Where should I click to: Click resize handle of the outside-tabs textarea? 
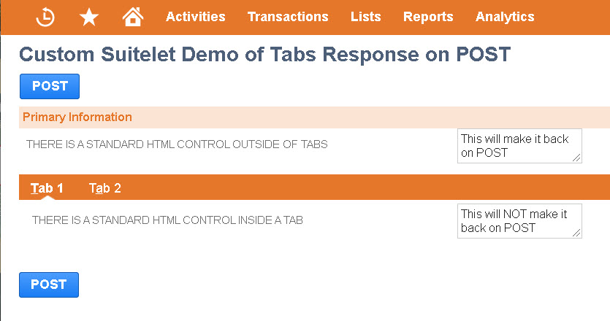[577, 158]
